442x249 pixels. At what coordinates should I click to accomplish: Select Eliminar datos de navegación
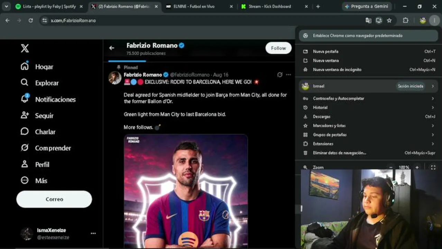pos(368,153)
